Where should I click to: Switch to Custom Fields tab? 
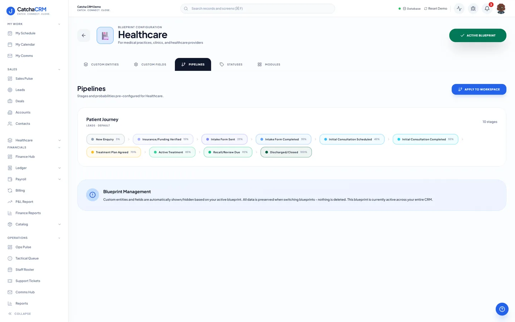pyautogui.click(x=150, y=64)
